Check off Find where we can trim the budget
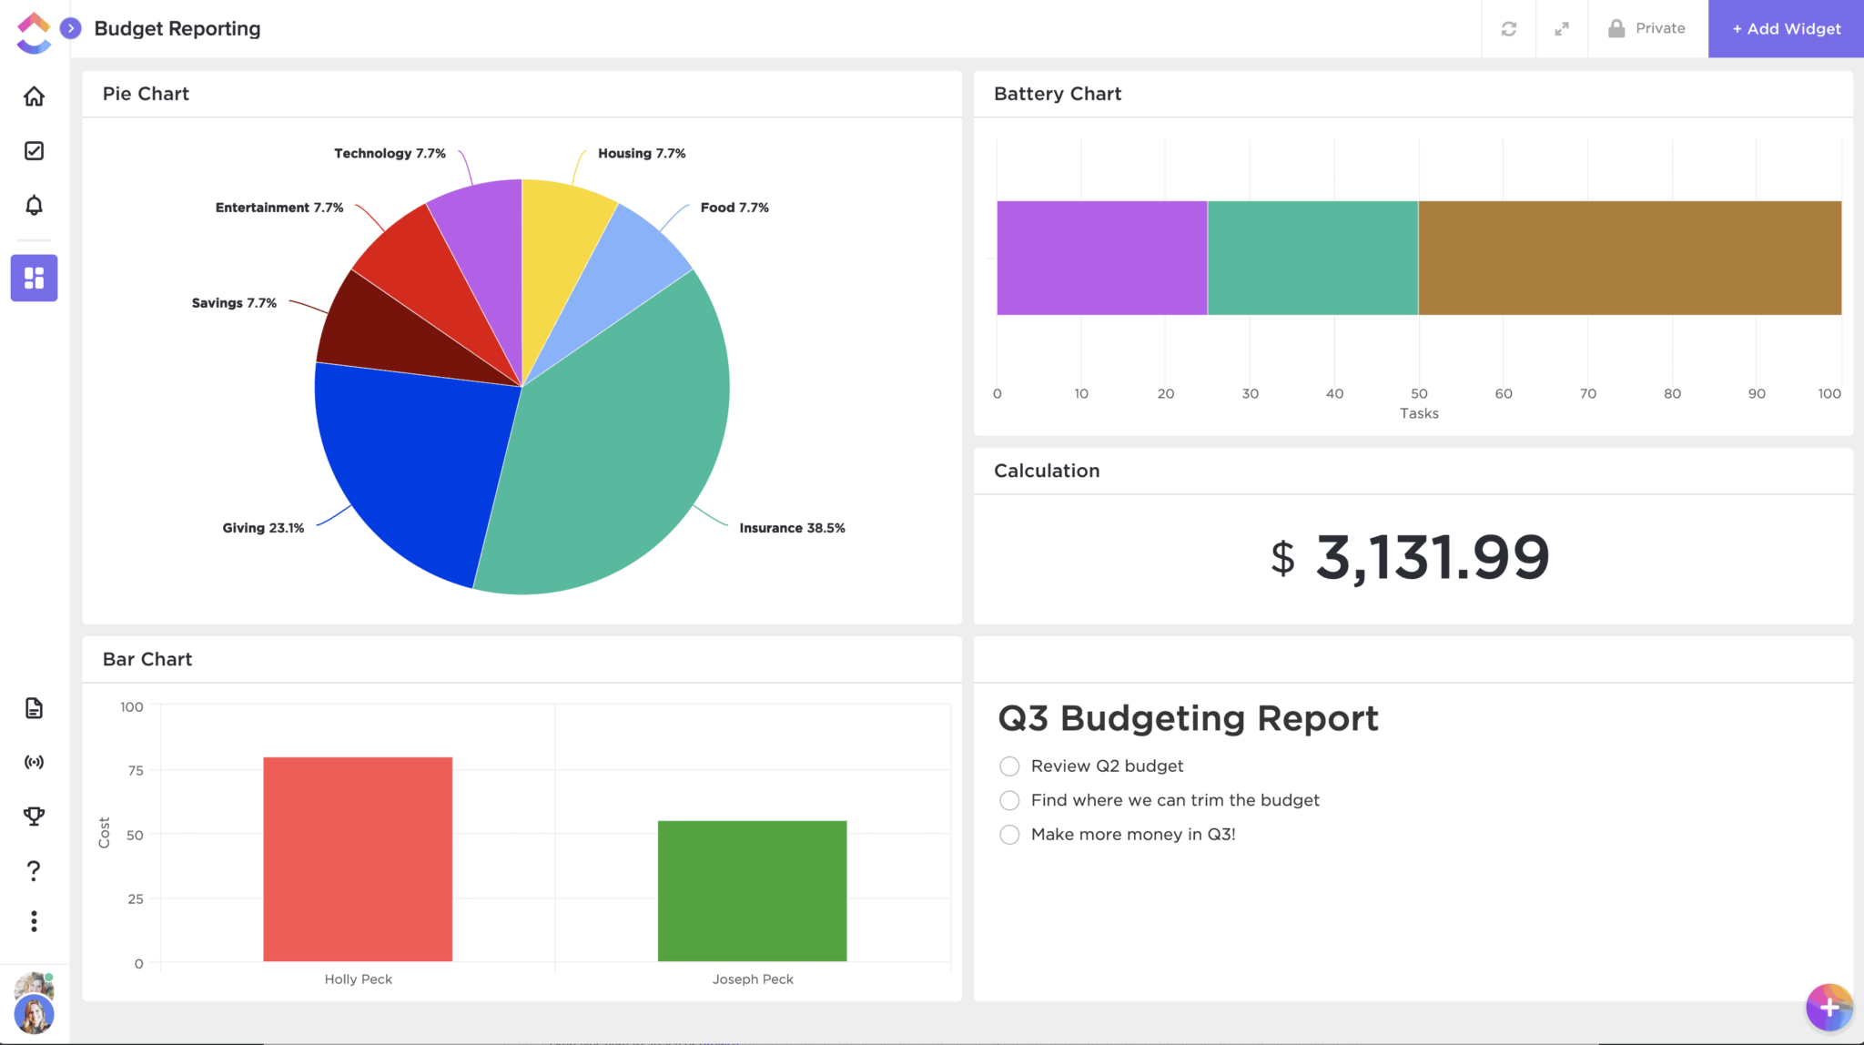1864x1045 pixels. (x=1009, y=800)
